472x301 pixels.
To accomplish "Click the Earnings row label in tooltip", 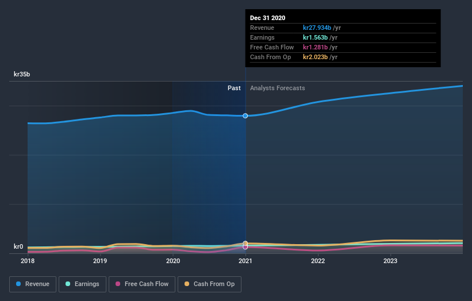I will tap(263, 37).
